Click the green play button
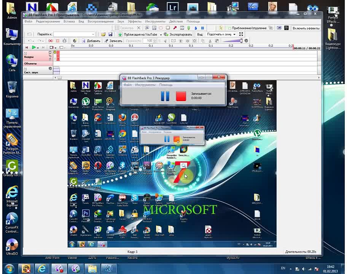Viewport: 347px width, 274px height. [x=34, y=47]
